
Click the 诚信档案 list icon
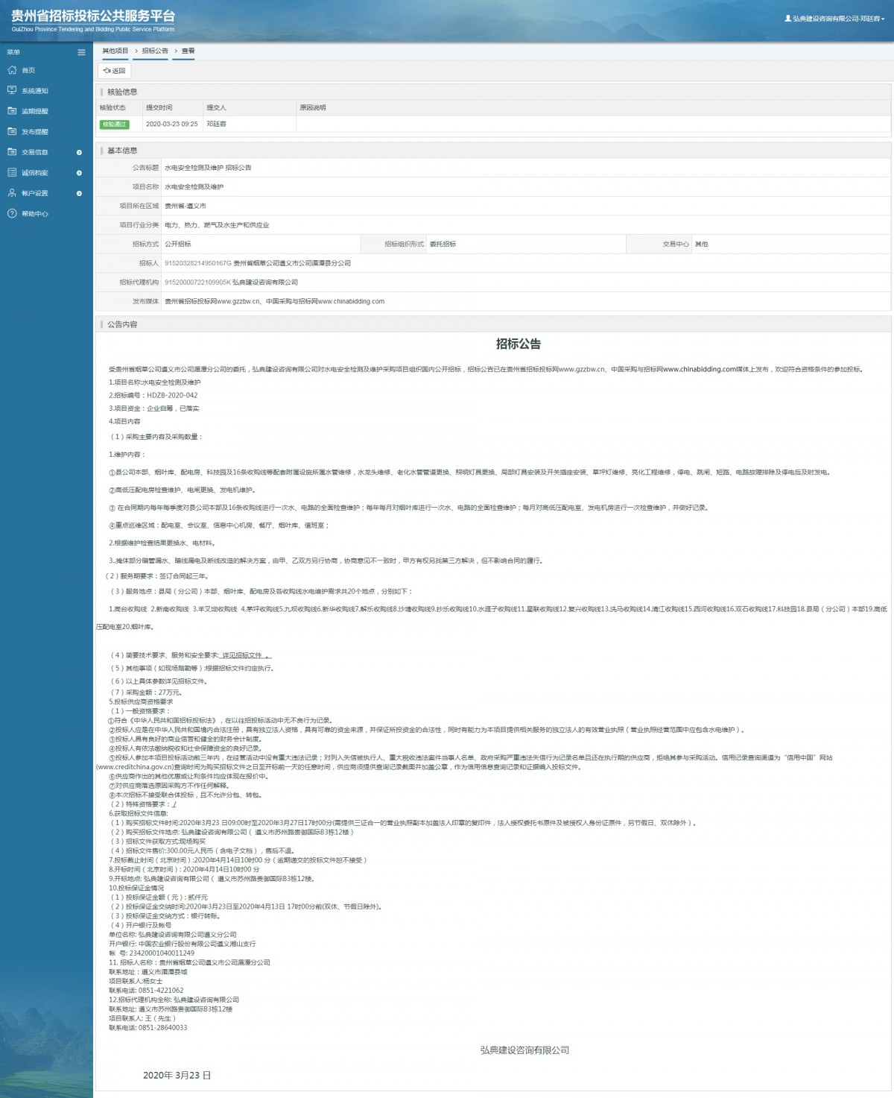(12, 172)
